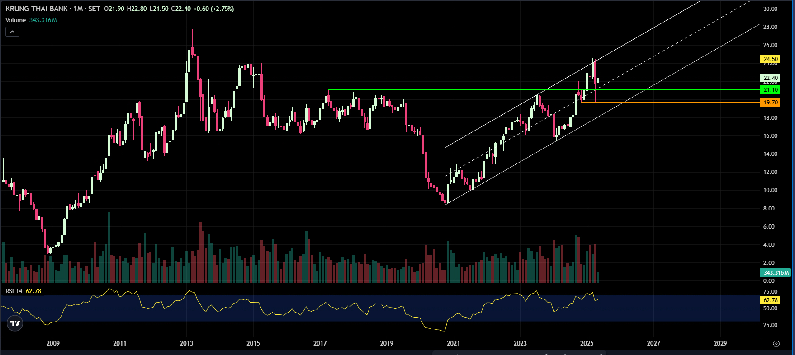Click the 2013 label on the time axis
Screen dimensions: 795x355
pyautogui.click(x=186, y=343)
